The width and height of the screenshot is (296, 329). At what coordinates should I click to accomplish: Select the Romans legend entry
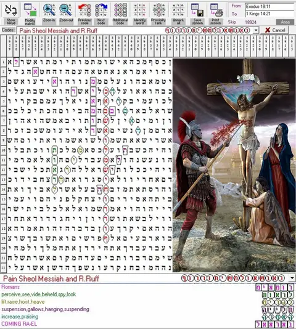coord(10,287)
